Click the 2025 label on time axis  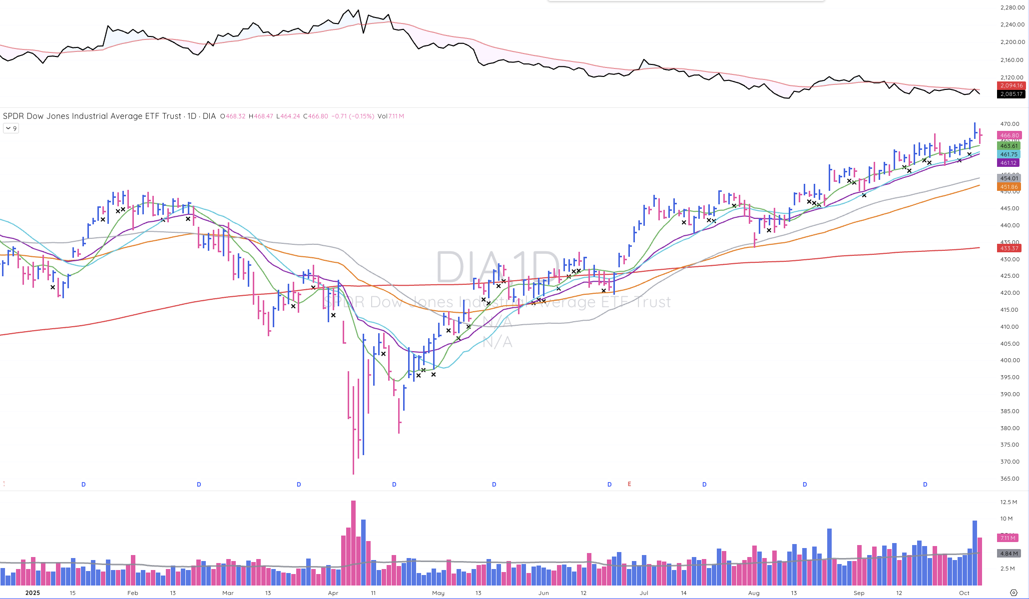point(32,593)
